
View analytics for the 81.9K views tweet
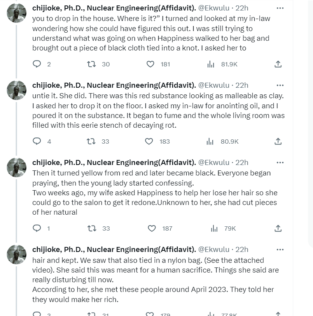click(211, 64)
